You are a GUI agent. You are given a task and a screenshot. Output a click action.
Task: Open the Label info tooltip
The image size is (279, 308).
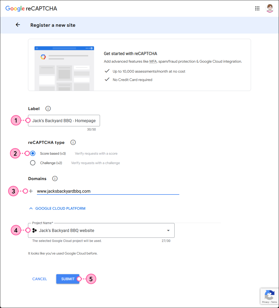pos(48,108)
